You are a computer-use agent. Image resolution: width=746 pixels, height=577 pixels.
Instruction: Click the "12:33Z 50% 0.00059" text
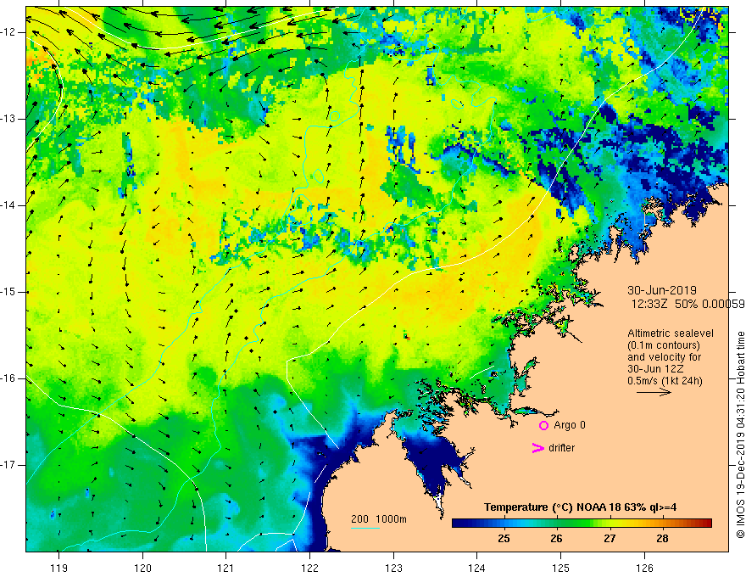tap(688, 304)
